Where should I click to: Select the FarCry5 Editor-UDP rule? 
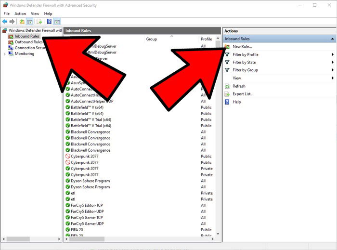coord(87,211)
